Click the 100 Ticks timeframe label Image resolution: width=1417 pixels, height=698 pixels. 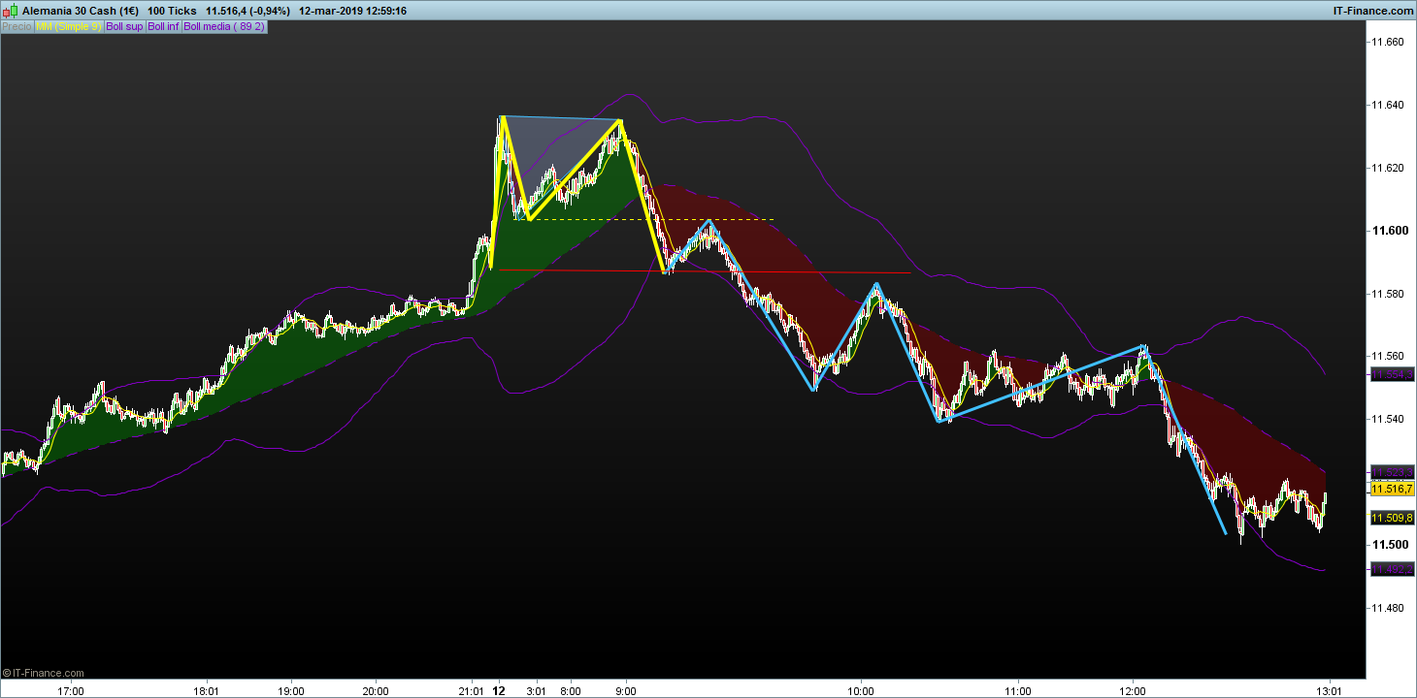(170, 11)
